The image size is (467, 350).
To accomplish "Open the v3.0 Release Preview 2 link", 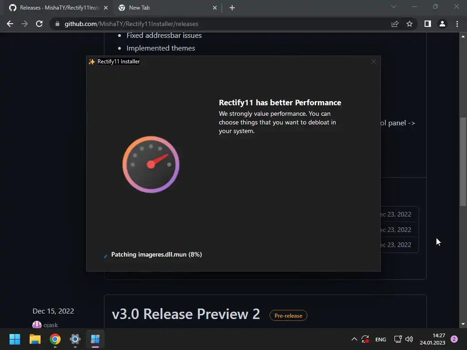I will coord(186,314).
